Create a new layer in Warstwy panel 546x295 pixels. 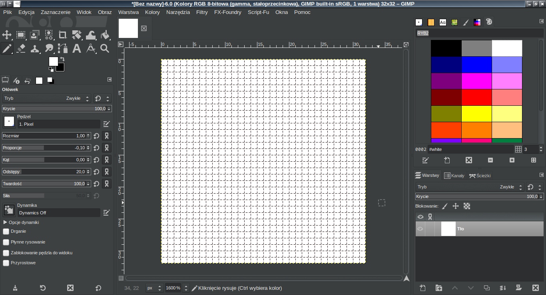(422, 288)
